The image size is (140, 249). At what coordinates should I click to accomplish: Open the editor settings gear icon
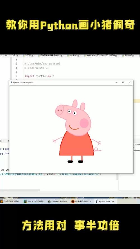pos(6,55)
